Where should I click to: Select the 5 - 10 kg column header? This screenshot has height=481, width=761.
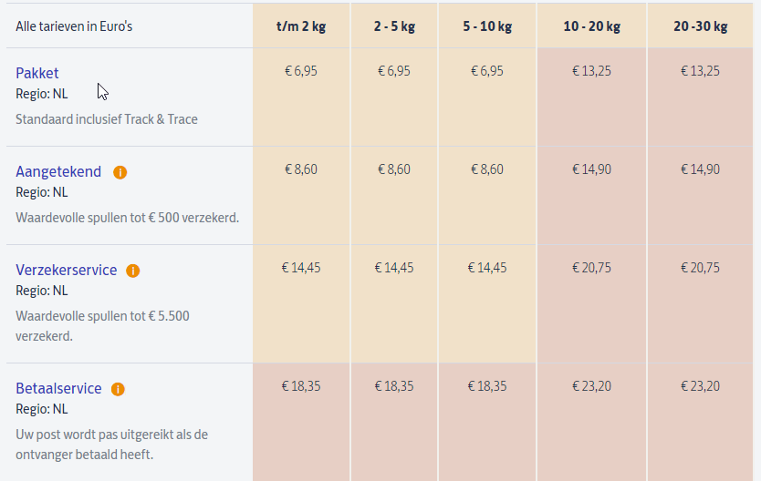487,26
